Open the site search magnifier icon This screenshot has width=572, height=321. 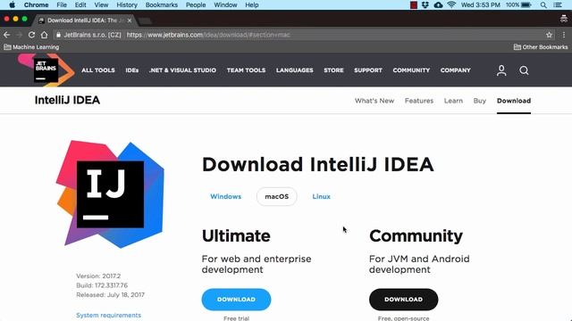pos(524,70)
